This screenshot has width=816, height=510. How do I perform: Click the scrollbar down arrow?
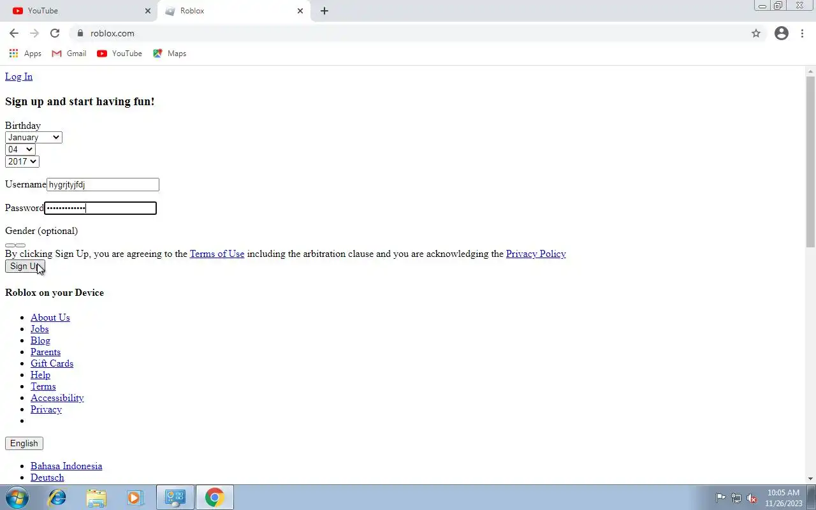[x=810, y=479]
